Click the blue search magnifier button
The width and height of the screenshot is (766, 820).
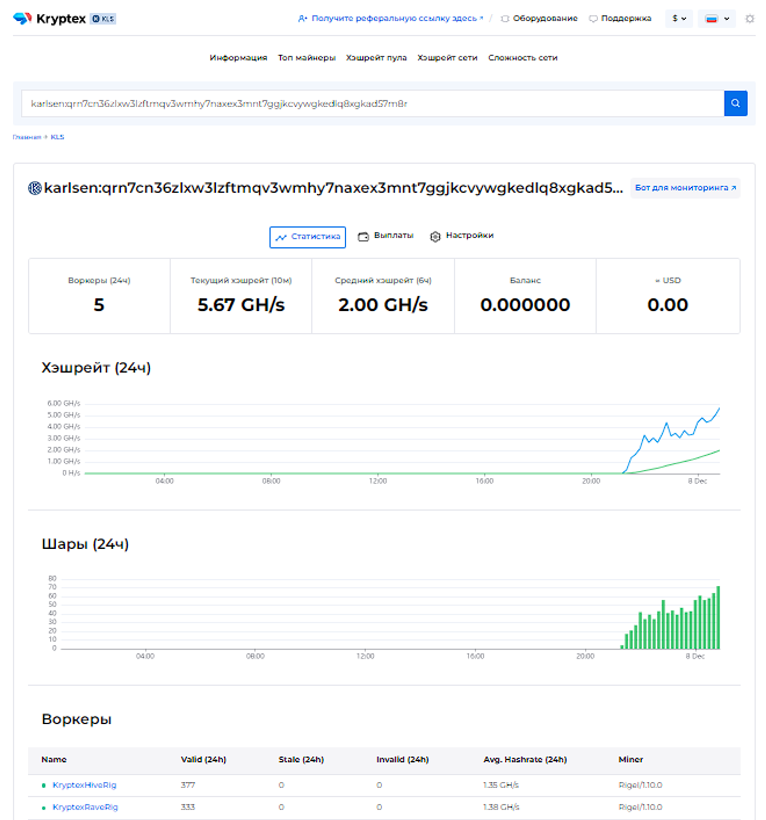tap(735, 103)
